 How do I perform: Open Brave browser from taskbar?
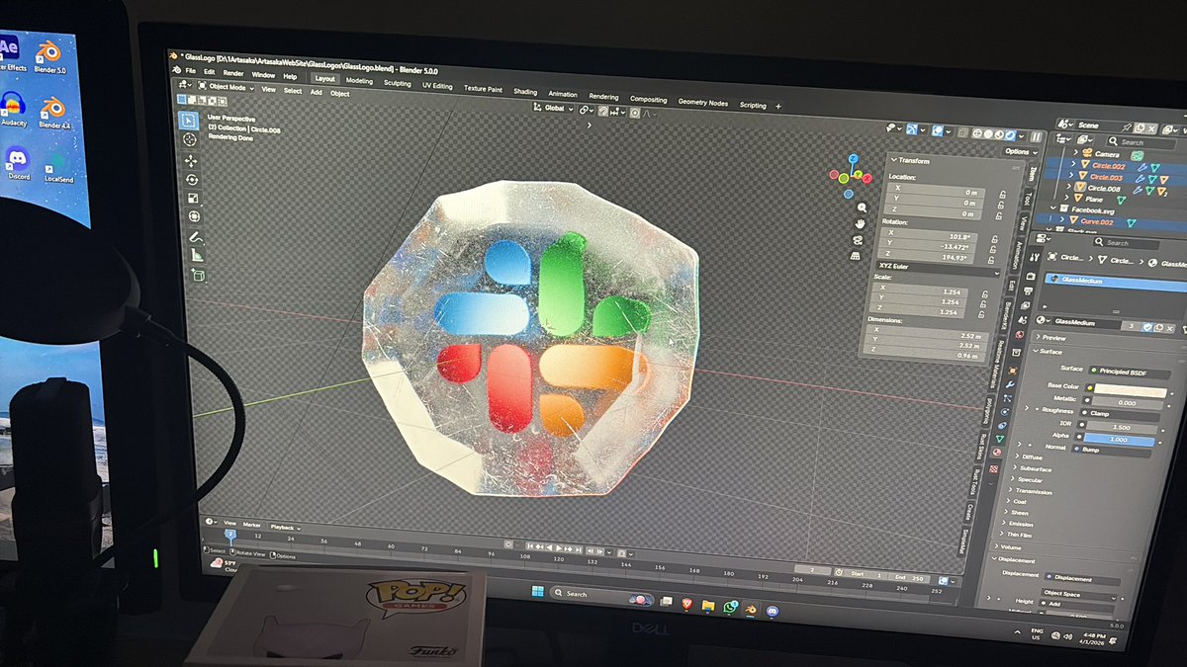click(686, 603)
